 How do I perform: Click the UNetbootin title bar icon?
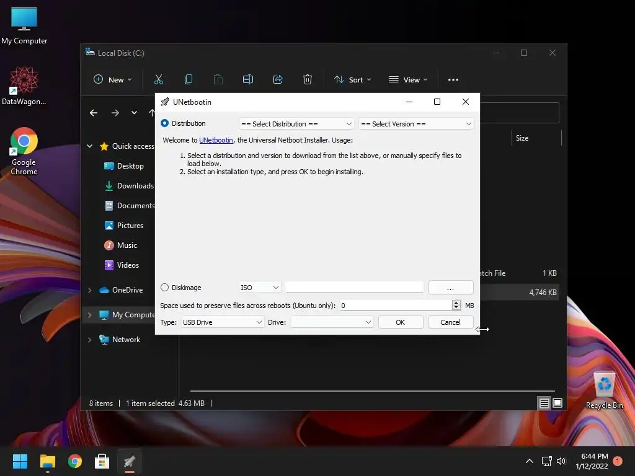coord(165,102)
